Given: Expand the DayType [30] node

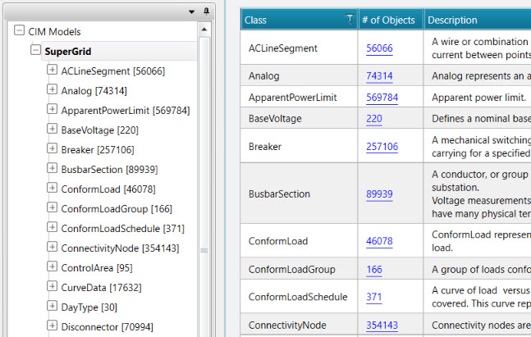Looking at the screenshot, I should pyautogui.click(x=52, y=306).
